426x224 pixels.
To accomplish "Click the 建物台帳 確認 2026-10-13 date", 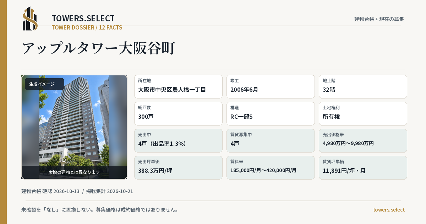I will (50, 191).
